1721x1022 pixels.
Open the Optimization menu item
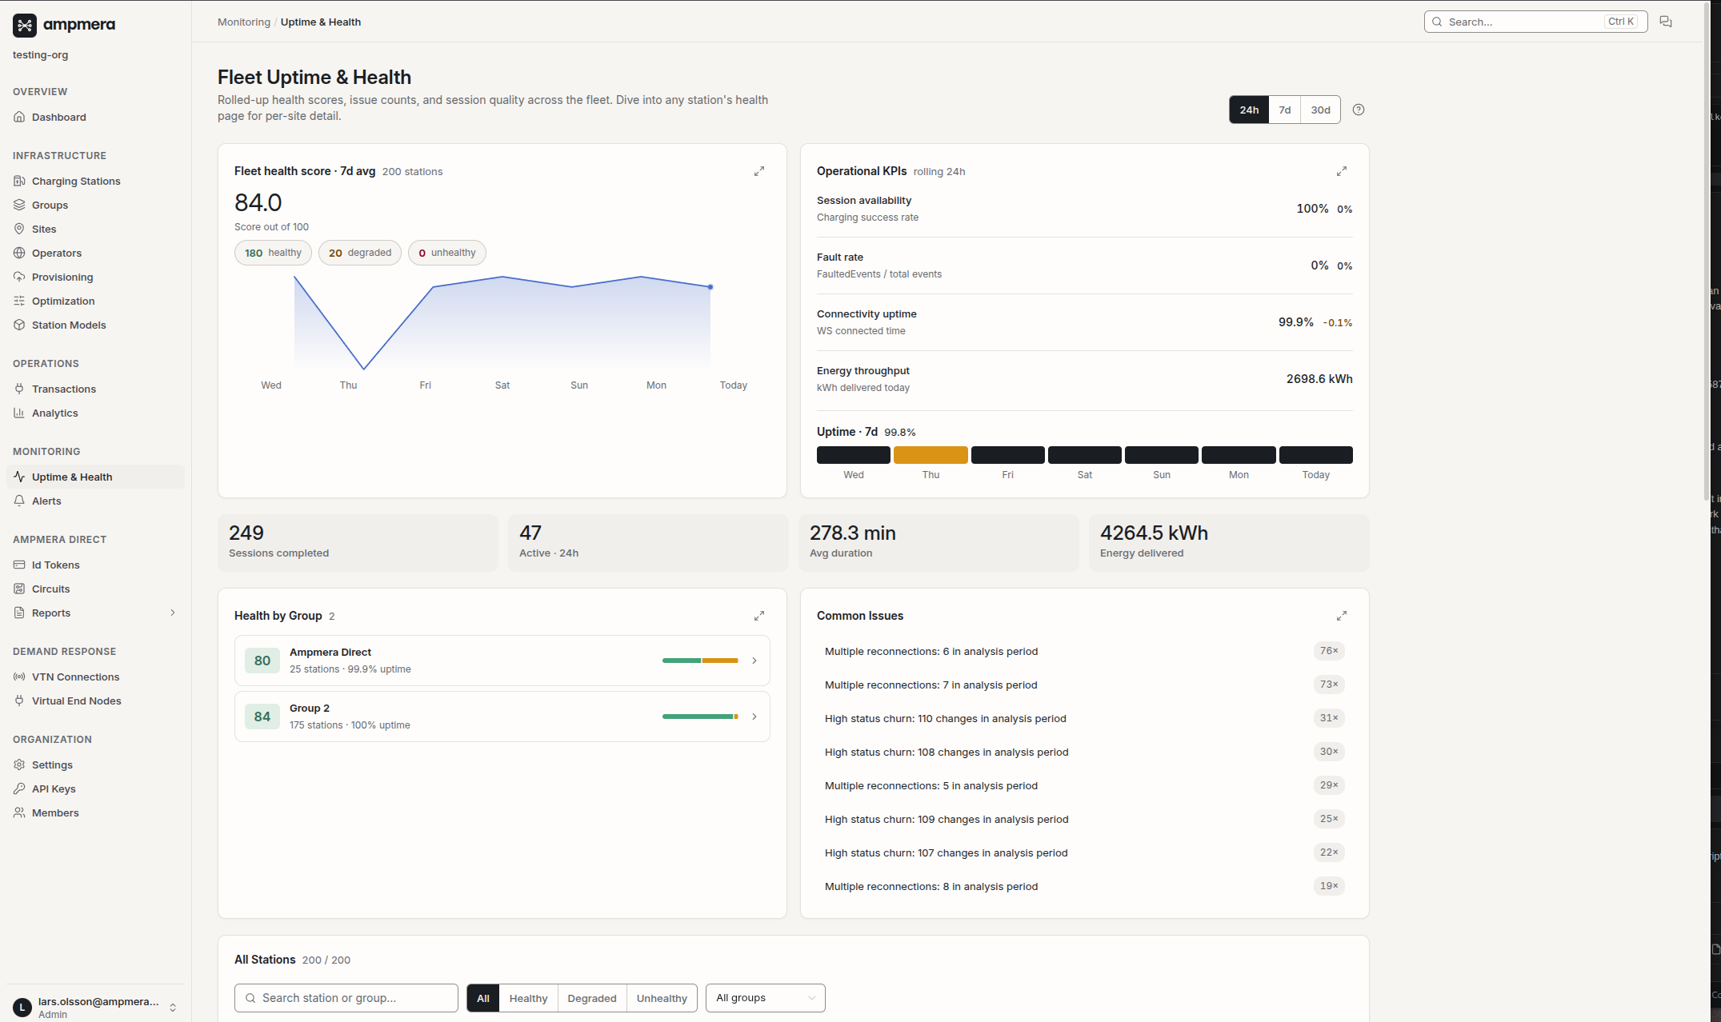pos(95,301)
